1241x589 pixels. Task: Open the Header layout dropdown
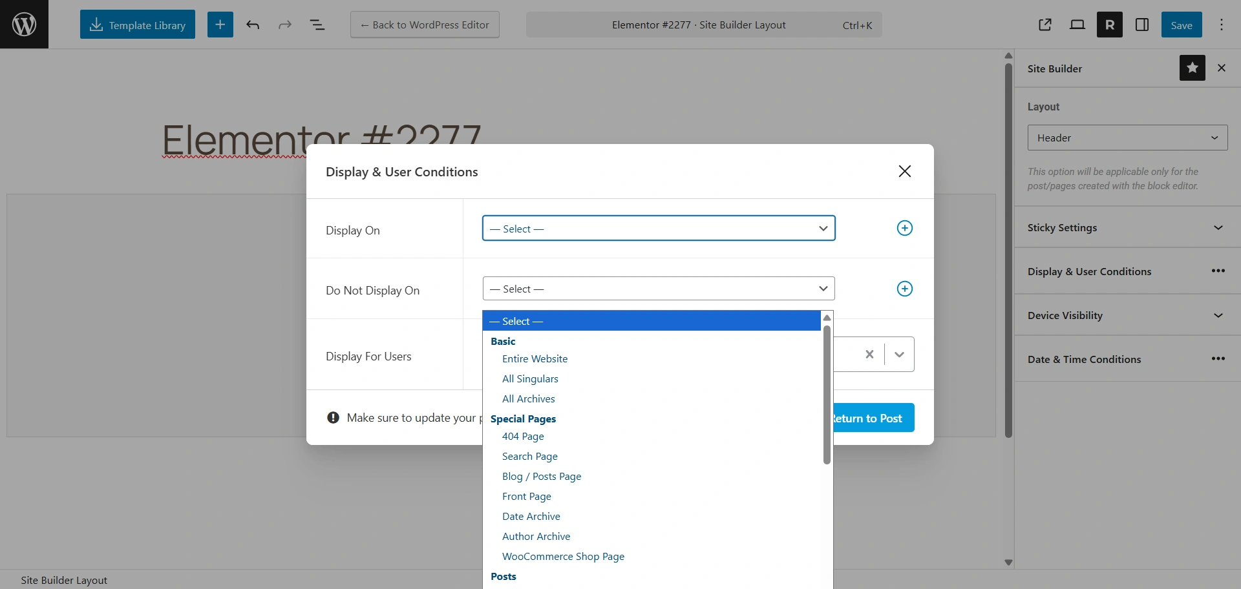[x=1128, y=138]
